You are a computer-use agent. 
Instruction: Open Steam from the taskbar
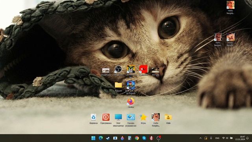tap(108, 138)
